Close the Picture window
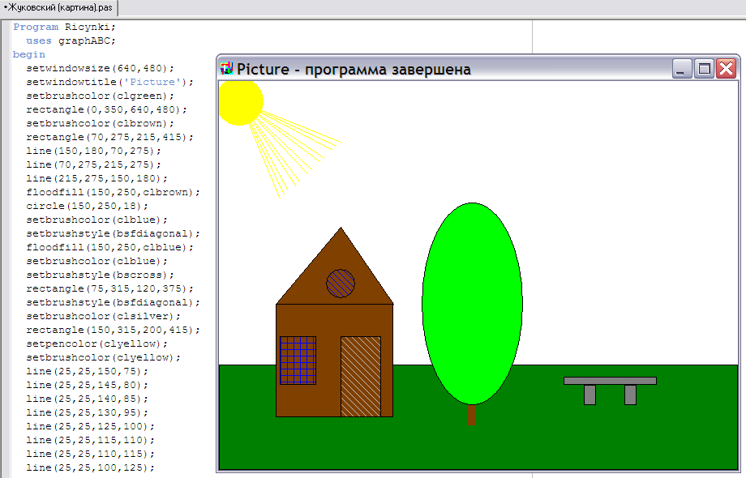This screenshot has height=478, width=746. click(x=726, y=69)
